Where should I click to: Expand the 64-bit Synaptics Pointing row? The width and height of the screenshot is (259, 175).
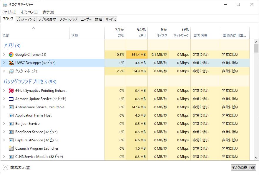point(4,91)
